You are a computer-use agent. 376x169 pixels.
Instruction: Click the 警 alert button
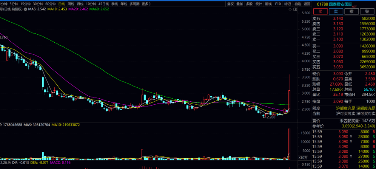point(367,11)
